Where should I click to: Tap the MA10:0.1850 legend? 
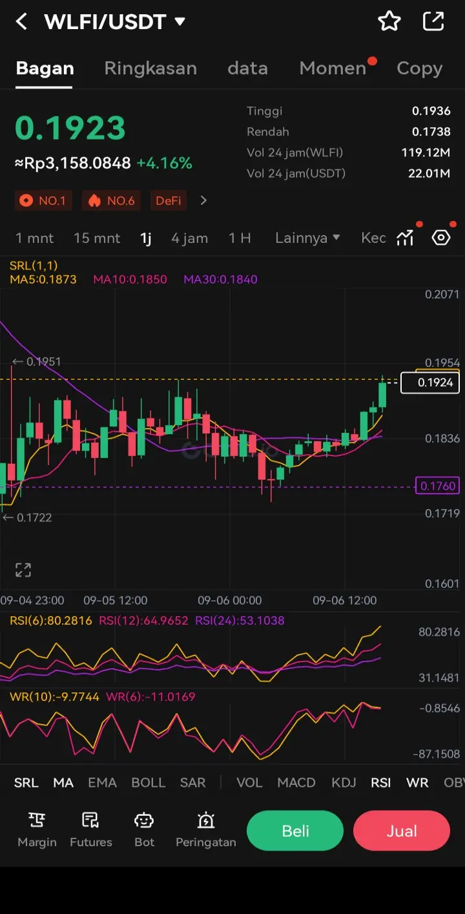[x=130, y=280]
